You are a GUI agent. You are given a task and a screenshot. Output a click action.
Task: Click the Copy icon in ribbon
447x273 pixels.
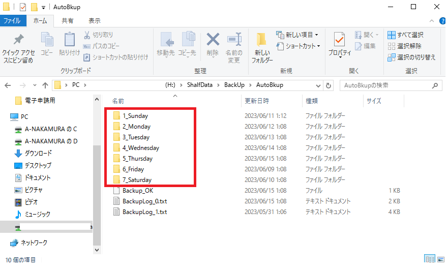tap(47, 41)
